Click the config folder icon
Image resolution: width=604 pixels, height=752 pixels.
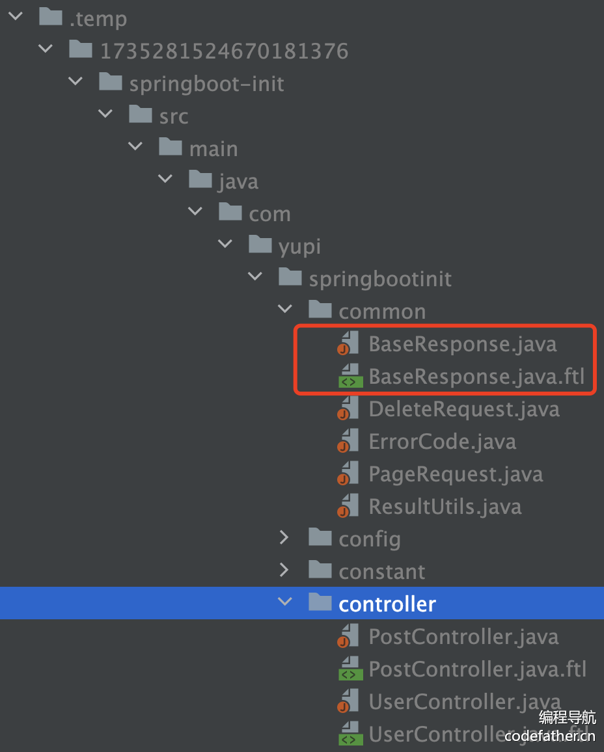tap(320, 538)
